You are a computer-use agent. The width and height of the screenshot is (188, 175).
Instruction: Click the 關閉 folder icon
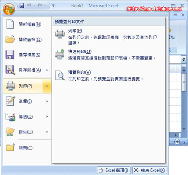pyautogui.click(x=11, y=147)
